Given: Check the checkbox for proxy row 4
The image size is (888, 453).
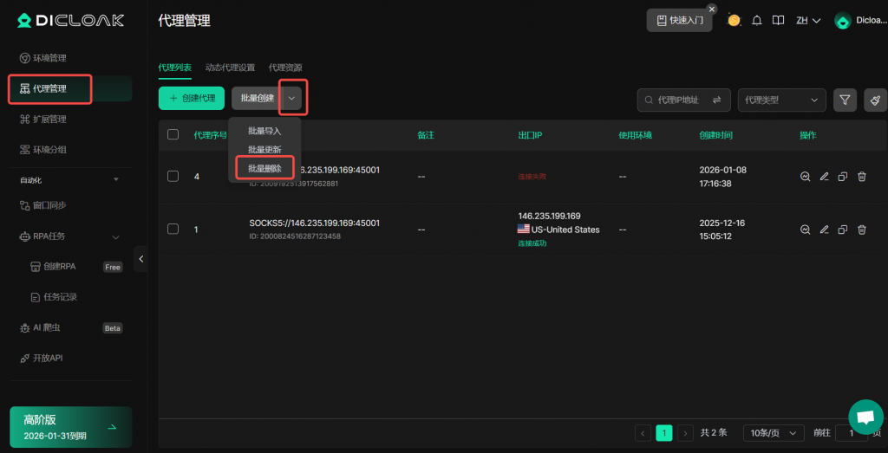Looking at the screenshot, I should pos(173,177).
